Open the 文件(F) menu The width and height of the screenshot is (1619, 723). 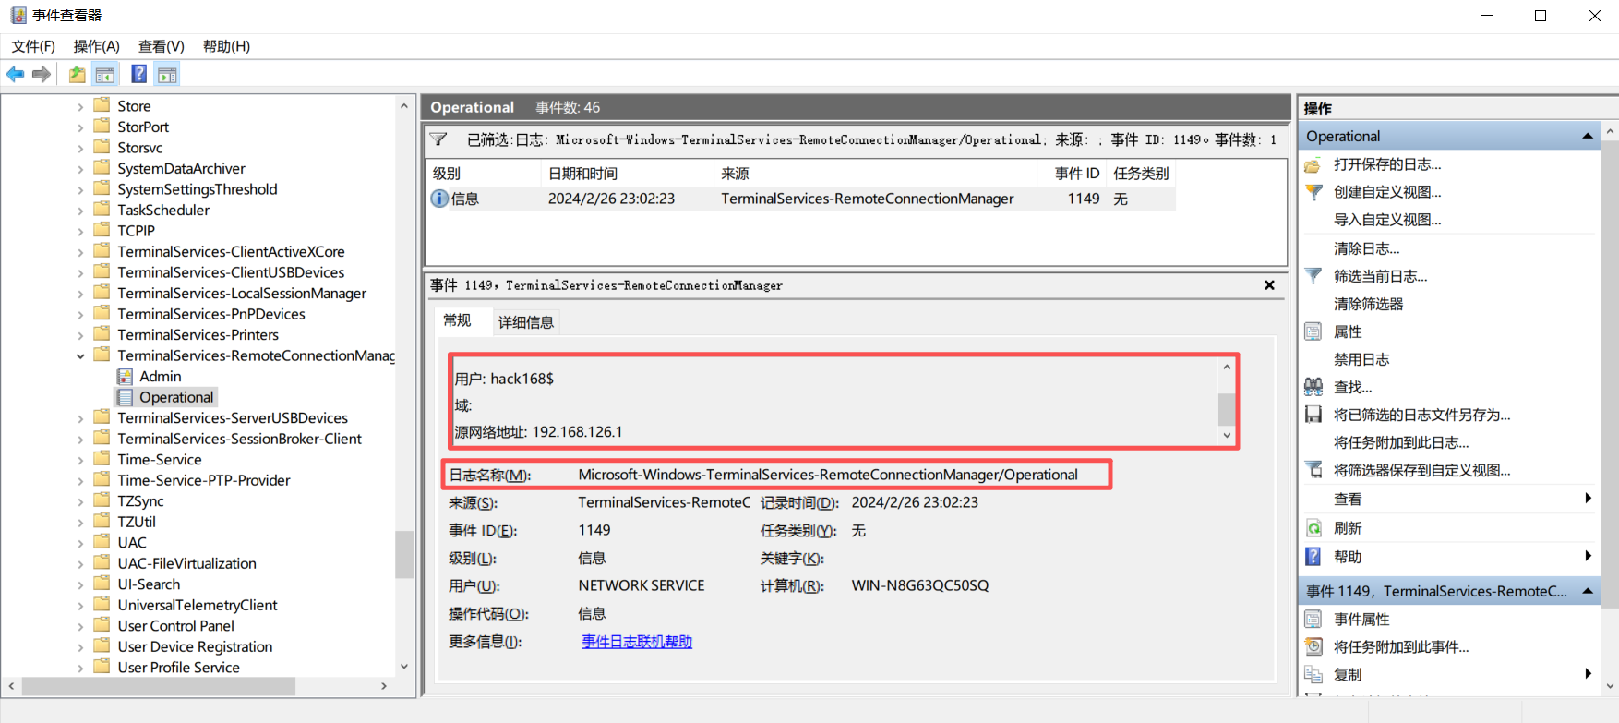tap(33, 46)
